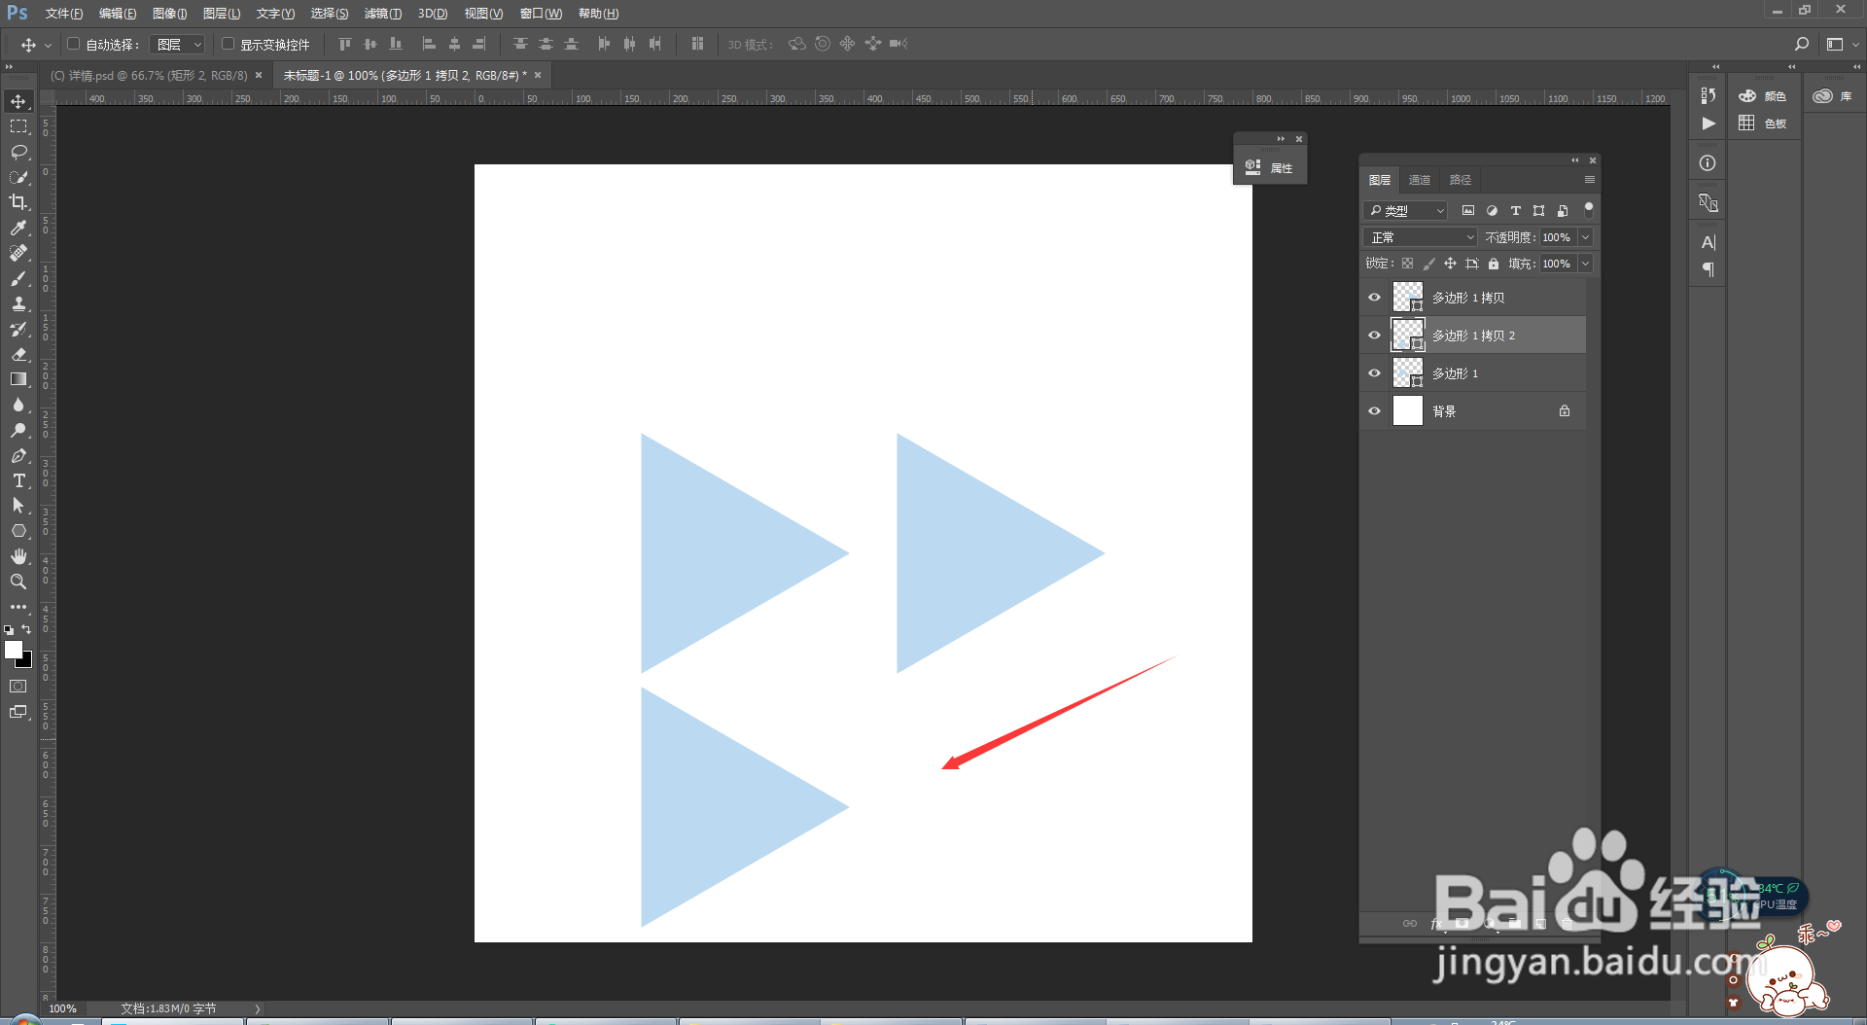Open the Layers panel flyout menu
The height and width of the screenshot is (1025, 1867).
click(1590, 180)
